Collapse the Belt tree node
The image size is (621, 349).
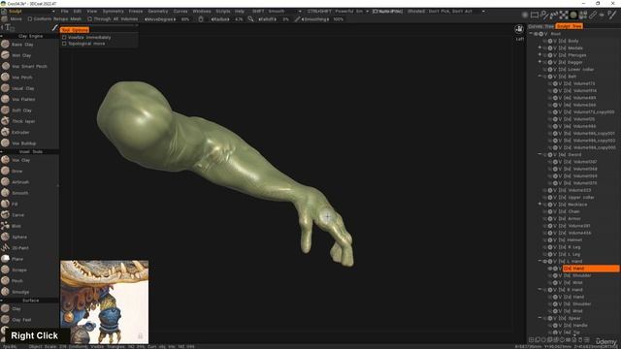tap(539, 77)
